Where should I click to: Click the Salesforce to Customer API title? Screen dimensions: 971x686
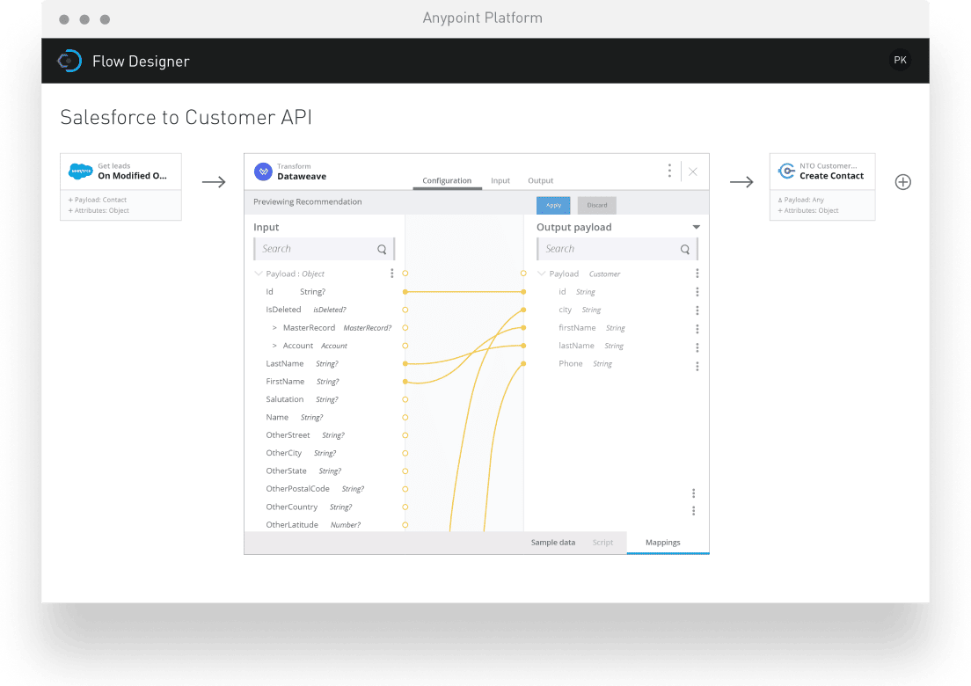coord(186,117)
